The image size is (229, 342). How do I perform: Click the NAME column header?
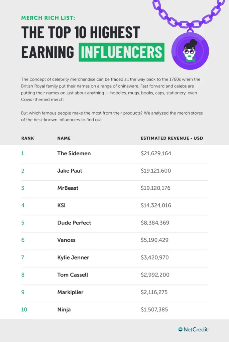pos(64,138)
